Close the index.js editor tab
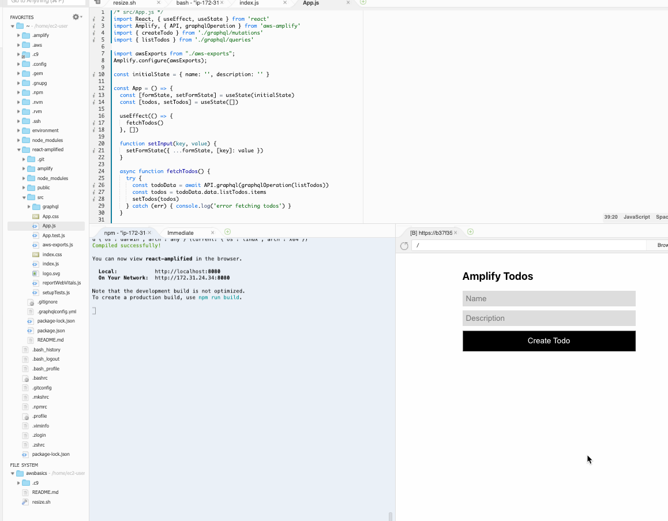 pos(285,2)
